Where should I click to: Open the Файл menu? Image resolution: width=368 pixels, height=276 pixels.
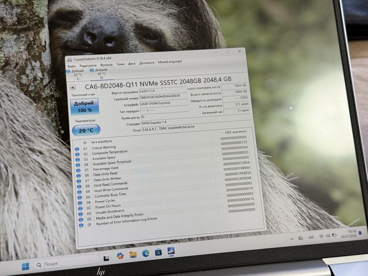(72, 66)
